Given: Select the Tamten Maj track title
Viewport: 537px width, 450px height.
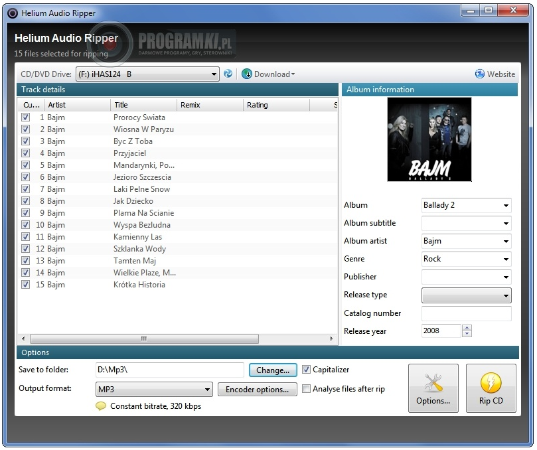Looking at the screenshot, I should (x=135, y=261).
